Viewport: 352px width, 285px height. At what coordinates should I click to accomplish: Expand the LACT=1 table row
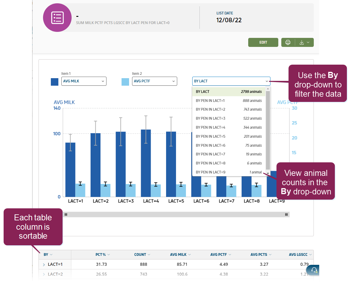(44, 265)
